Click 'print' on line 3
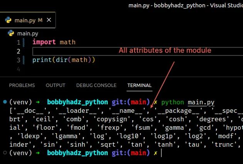The width and height of the screenshot is (243, 164). 42,60
